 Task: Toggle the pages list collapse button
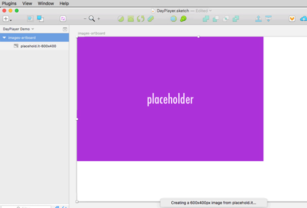(x=65, y=29)
